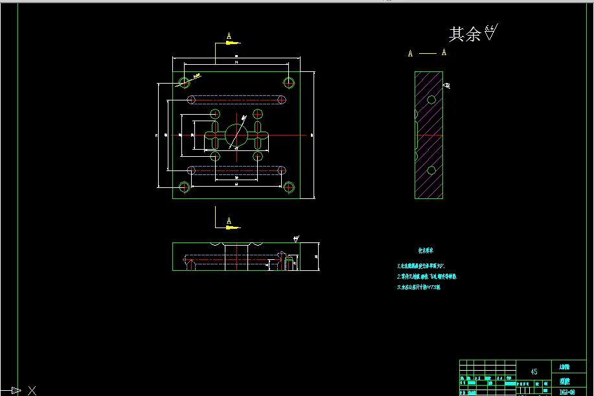Select roughness symbol at section view's top-right corner

(x=447, y=86)
